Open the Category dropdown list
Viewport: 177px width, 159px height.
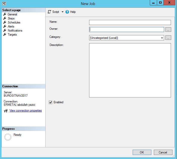(x=162, y=38)
